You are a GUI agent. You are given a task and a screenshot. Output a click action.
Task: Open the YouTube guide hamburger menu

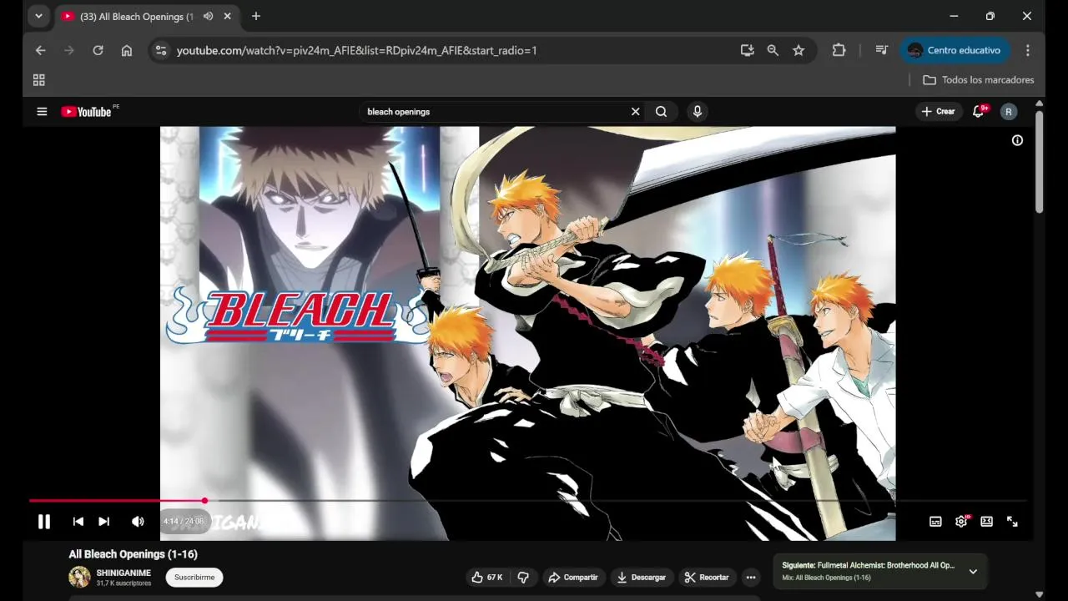(x=42, y=111)
